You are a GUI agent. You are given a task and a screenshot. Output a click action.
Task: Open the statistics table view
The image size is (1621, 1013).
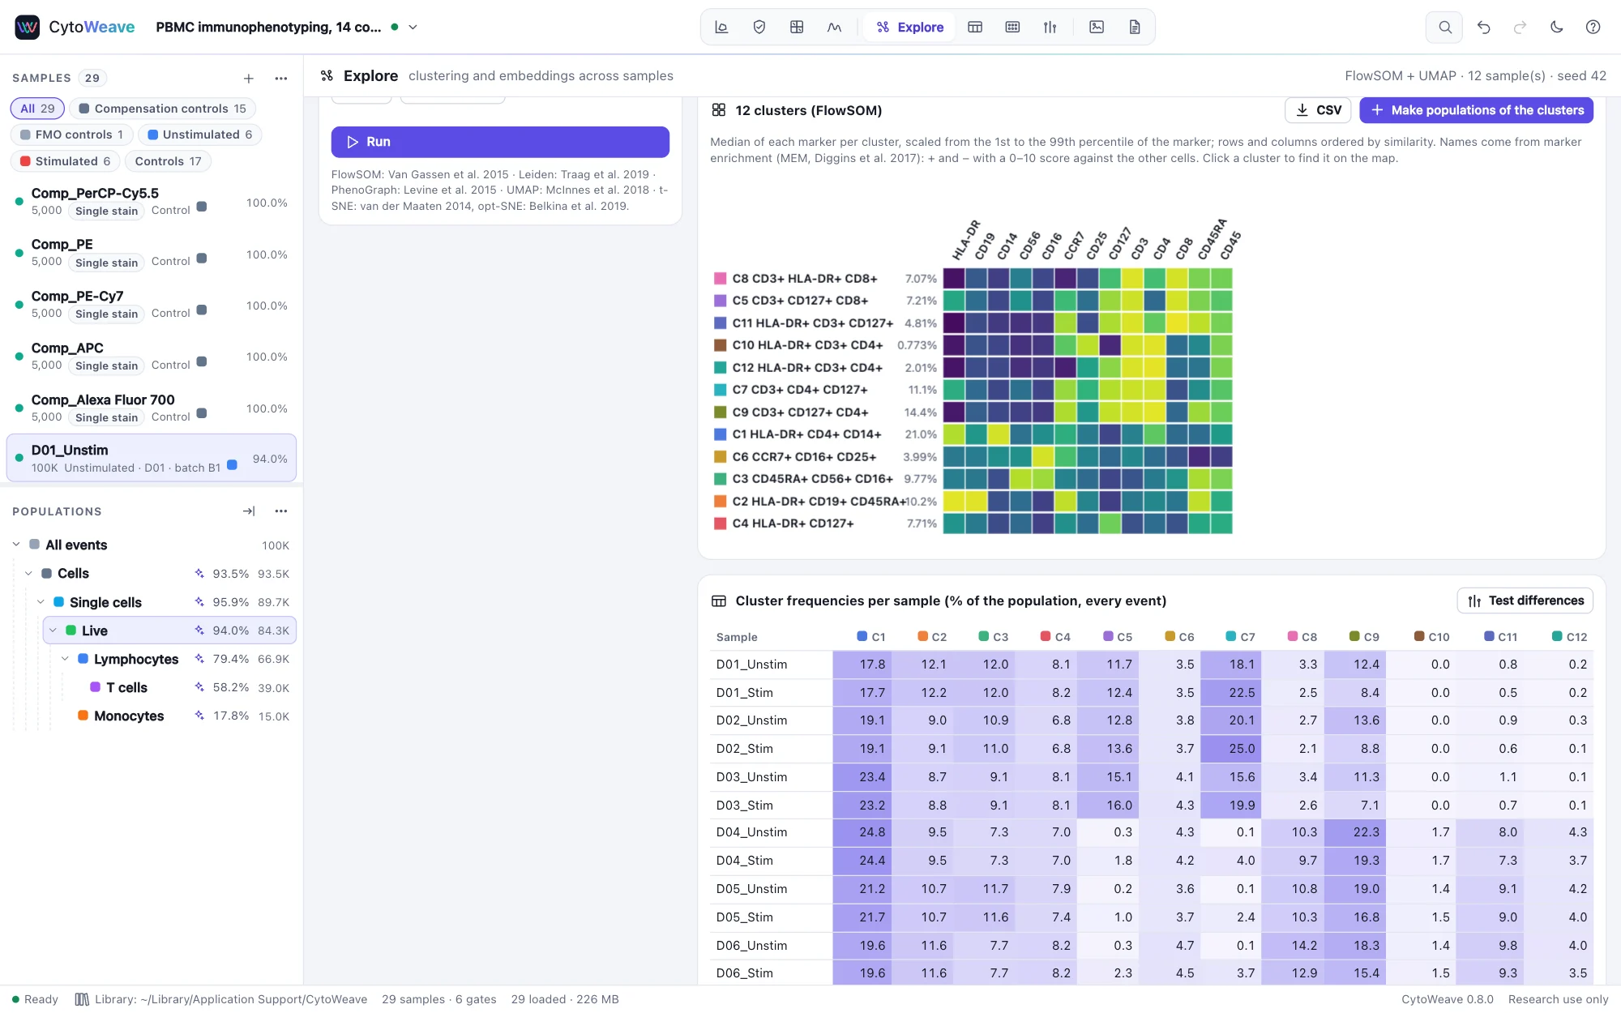point(975,27)
